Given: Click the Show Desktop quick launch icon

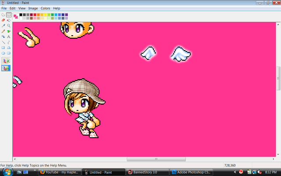Looking at the screenshot, I should tap(19, 172).
